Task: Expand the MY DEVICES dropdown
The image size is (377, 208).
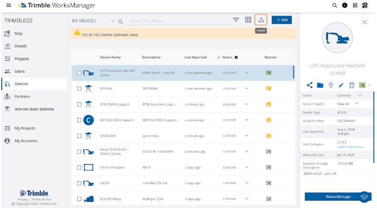Action: 112,21
